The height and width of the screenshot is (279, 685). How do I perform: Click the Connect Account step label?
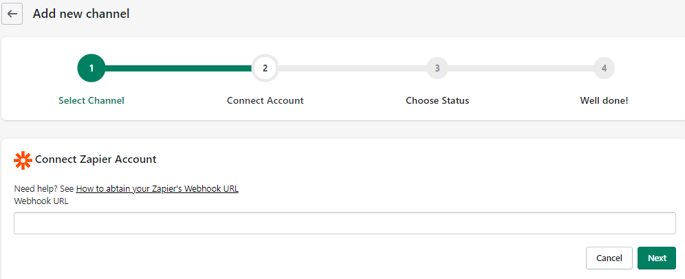click(265, 100)
